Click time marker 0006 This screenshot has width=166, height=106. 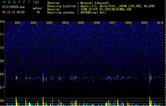(x=97, y=23)
